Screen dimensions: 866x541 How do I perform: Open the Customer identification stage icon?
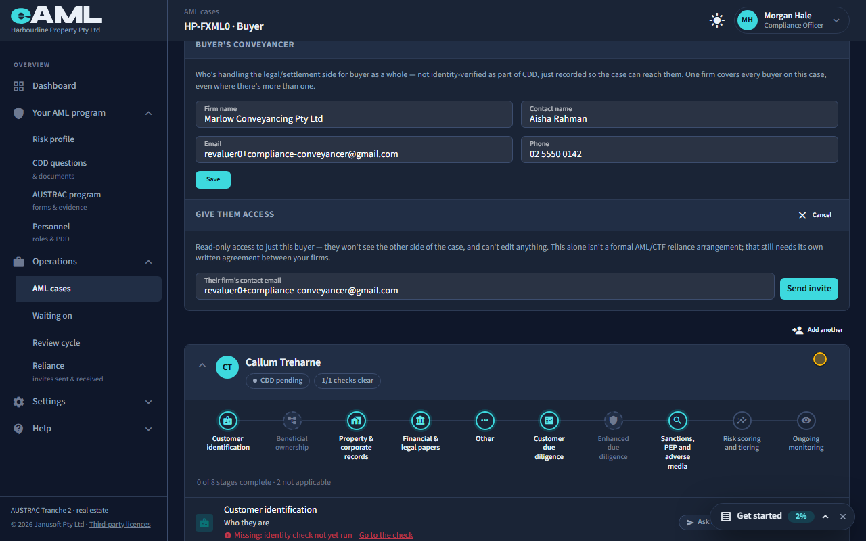pos(227,421)
